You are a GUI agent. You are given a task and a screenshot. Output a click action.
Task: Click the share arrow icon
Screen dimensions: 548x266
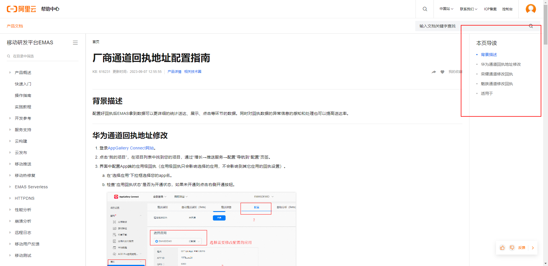tap(434, 72)
